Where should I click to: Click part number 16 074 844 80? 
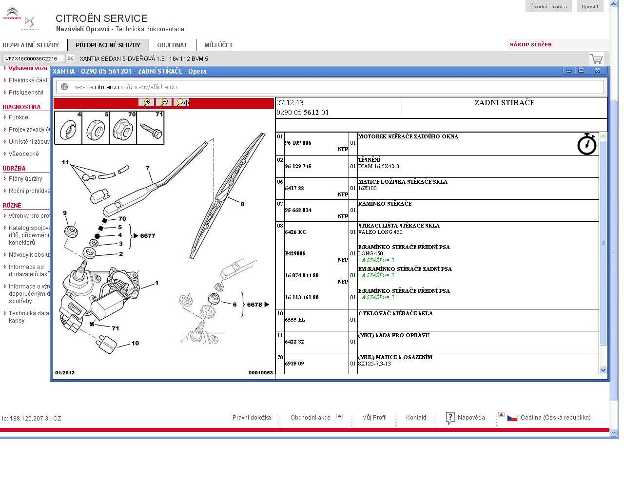point(302,276)
